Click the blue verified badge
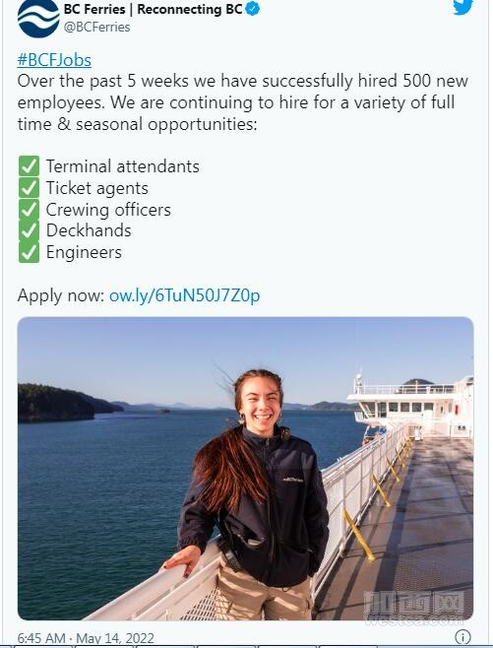The width and height of the screenshot is (493, 648). coord(253,9)
